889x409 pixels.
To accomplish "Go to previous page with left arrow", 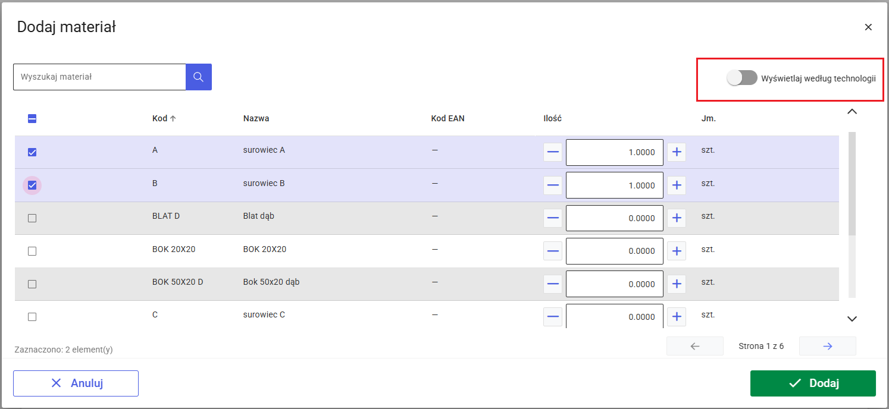I will (695, 346).
